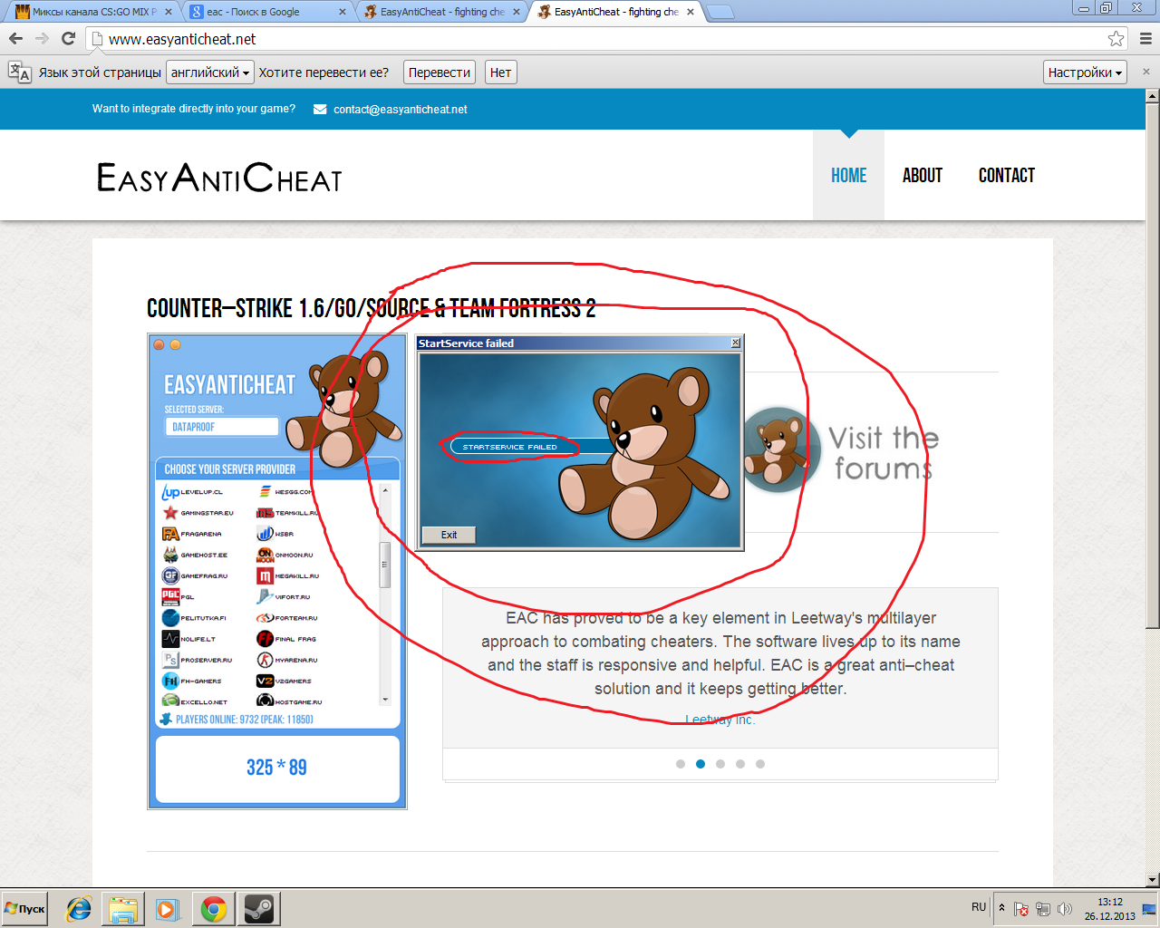This screenshot has width=1160, height=928.
Task: Click the email envelope icon
Action: click(320, 110)
